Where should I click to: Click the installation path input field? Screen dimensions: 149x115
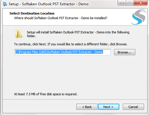coord(63,52)
